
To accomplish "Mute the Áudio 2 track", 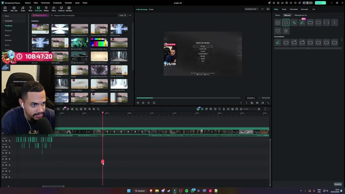I will [6, 147].
